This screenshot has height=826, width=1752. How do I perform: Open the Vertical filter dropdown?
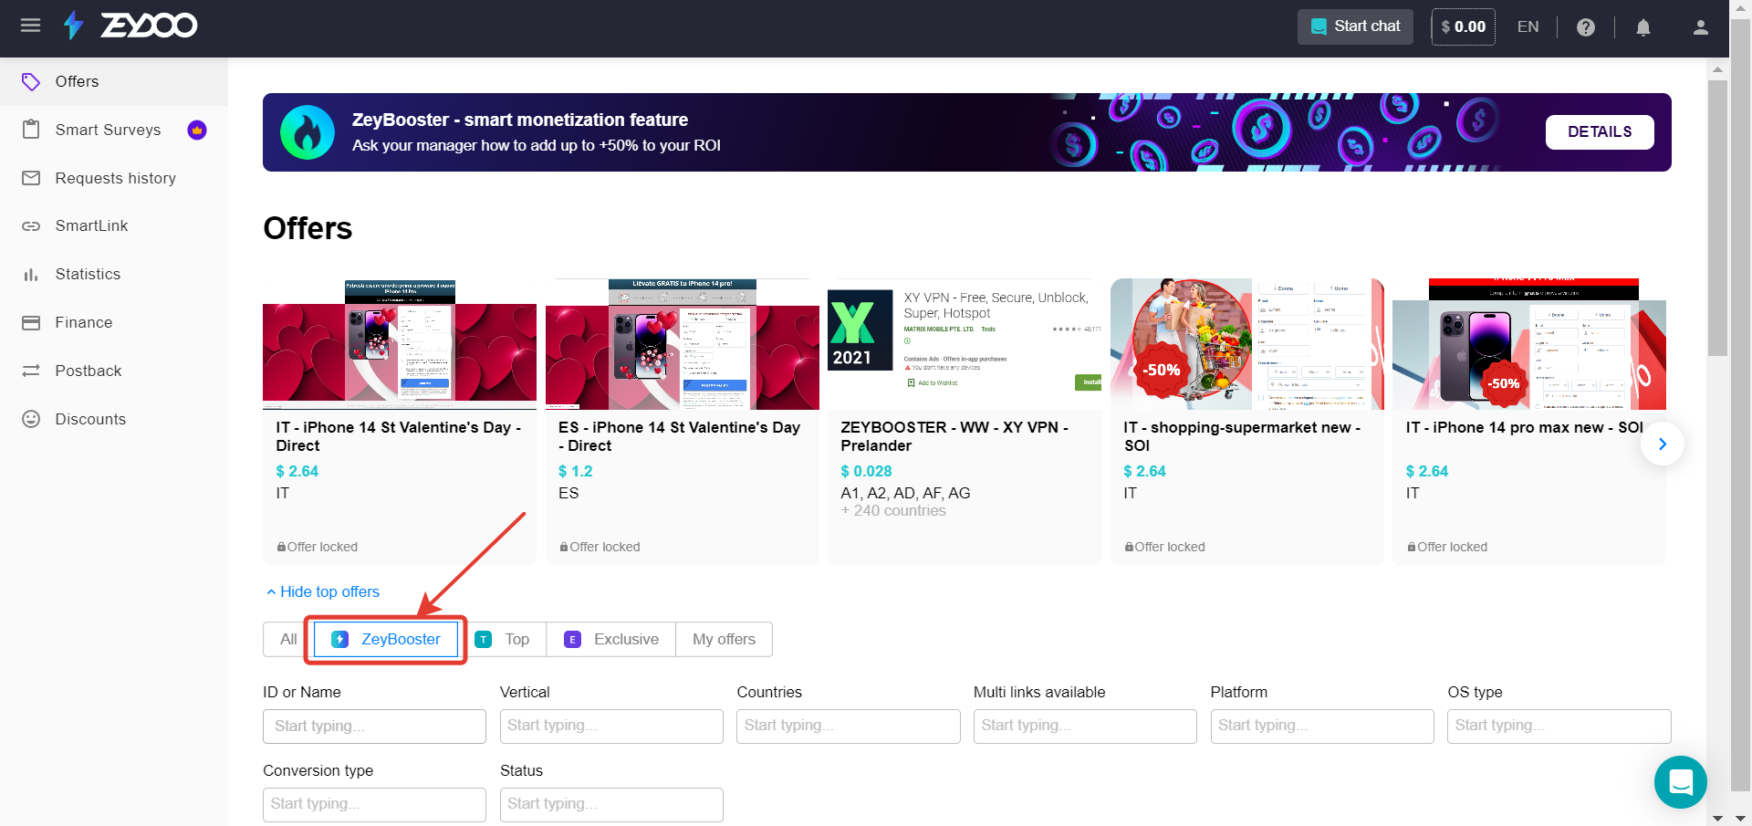[x=611, y=727]
